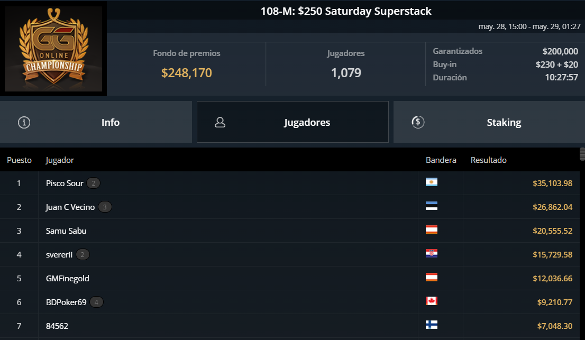Viewport: 585px width, 340px height.
Task: Click the Canada flag next to BDPoker69
Action: [431, 301]
